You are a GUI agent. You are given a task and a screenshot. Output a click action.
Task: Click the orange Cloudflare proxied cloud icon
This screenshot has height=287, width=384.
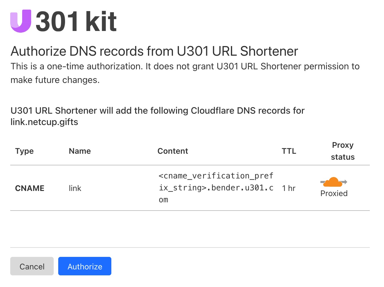[x=333, y=182]
